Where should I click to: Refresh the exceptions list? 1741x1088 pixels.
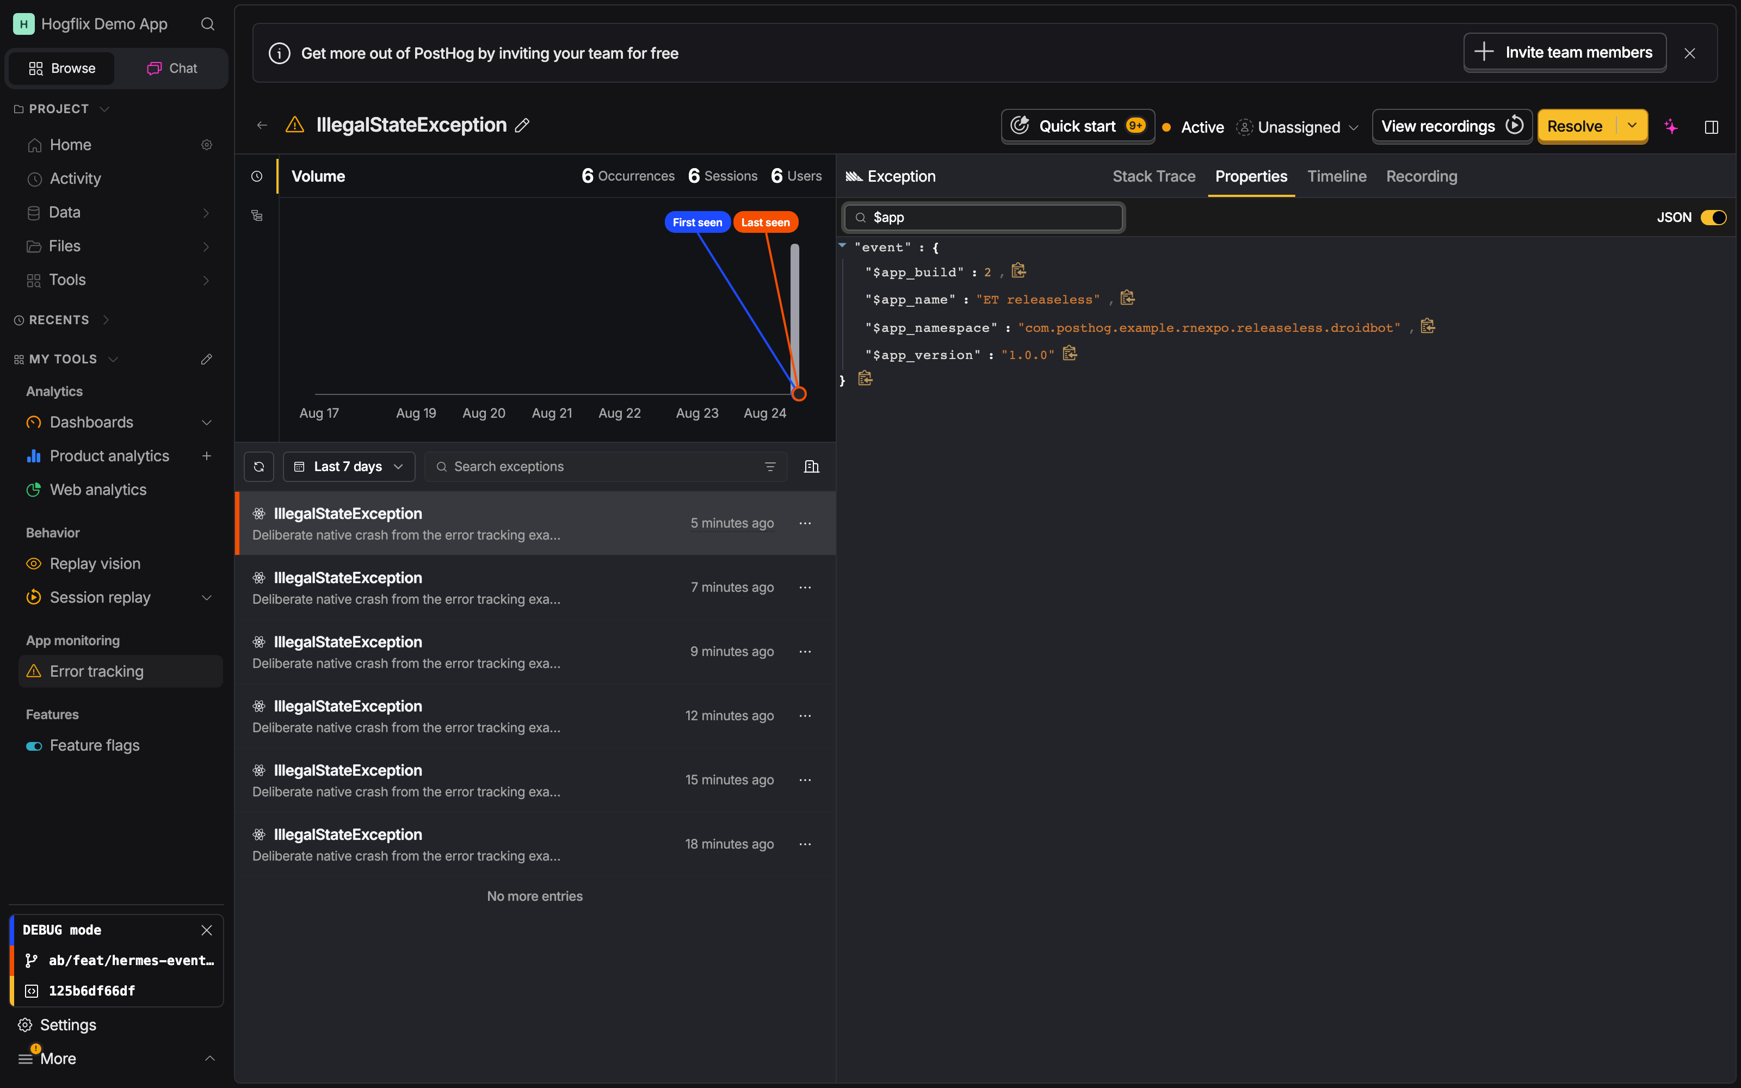259,466
